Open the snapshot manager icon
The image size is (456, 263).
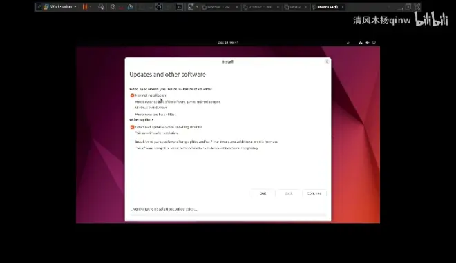pos(131,7)
